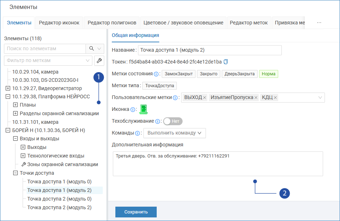340x221 pixels.
Task: Open tag filter wrench settings
Action: (x=99, y=61)
